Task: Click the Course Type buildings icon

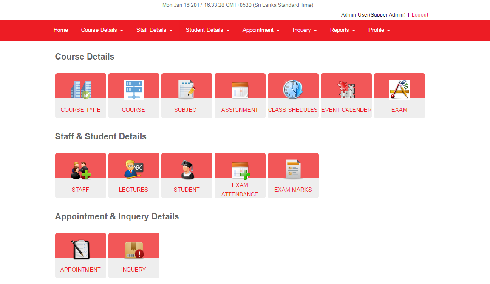Action: [81, 90]
